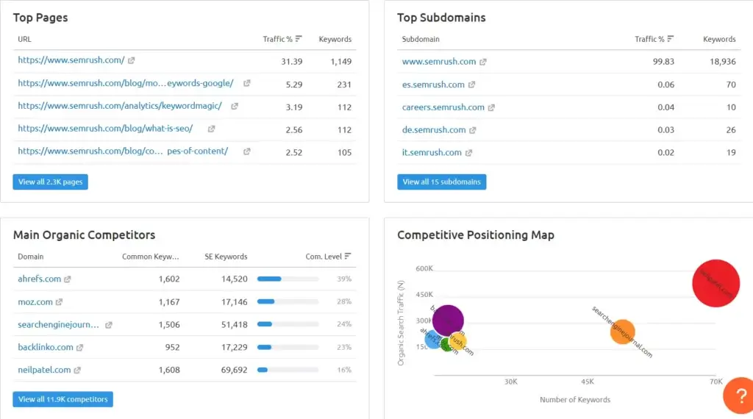Screen dimensions: 753x419
Task: Open external link icon next to ahrefs.com
Action: point(68,279)
